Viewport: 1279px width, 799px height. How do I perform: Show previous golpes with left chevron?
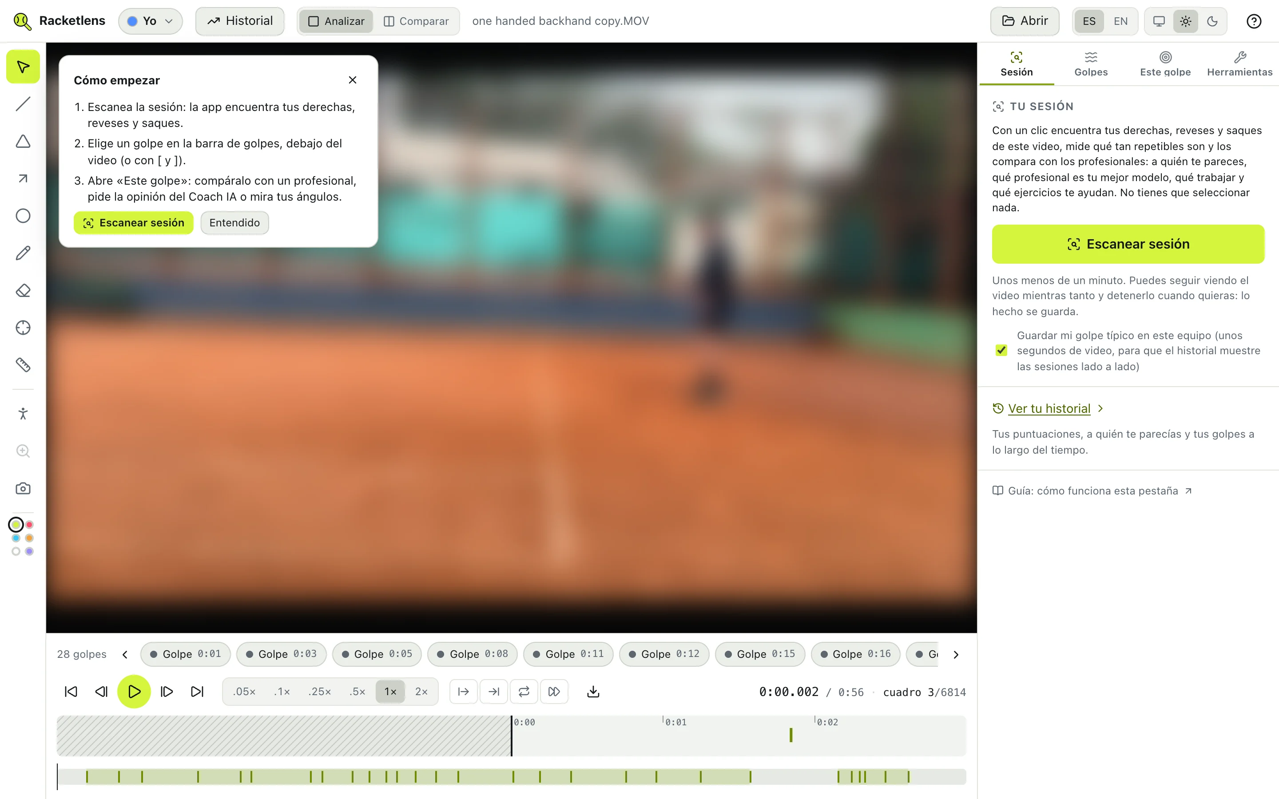tap(125, 654)
